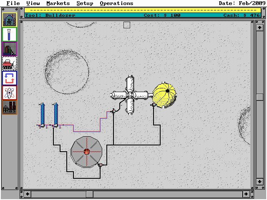Click the glowing red reactor core

[x=87, y=152]
